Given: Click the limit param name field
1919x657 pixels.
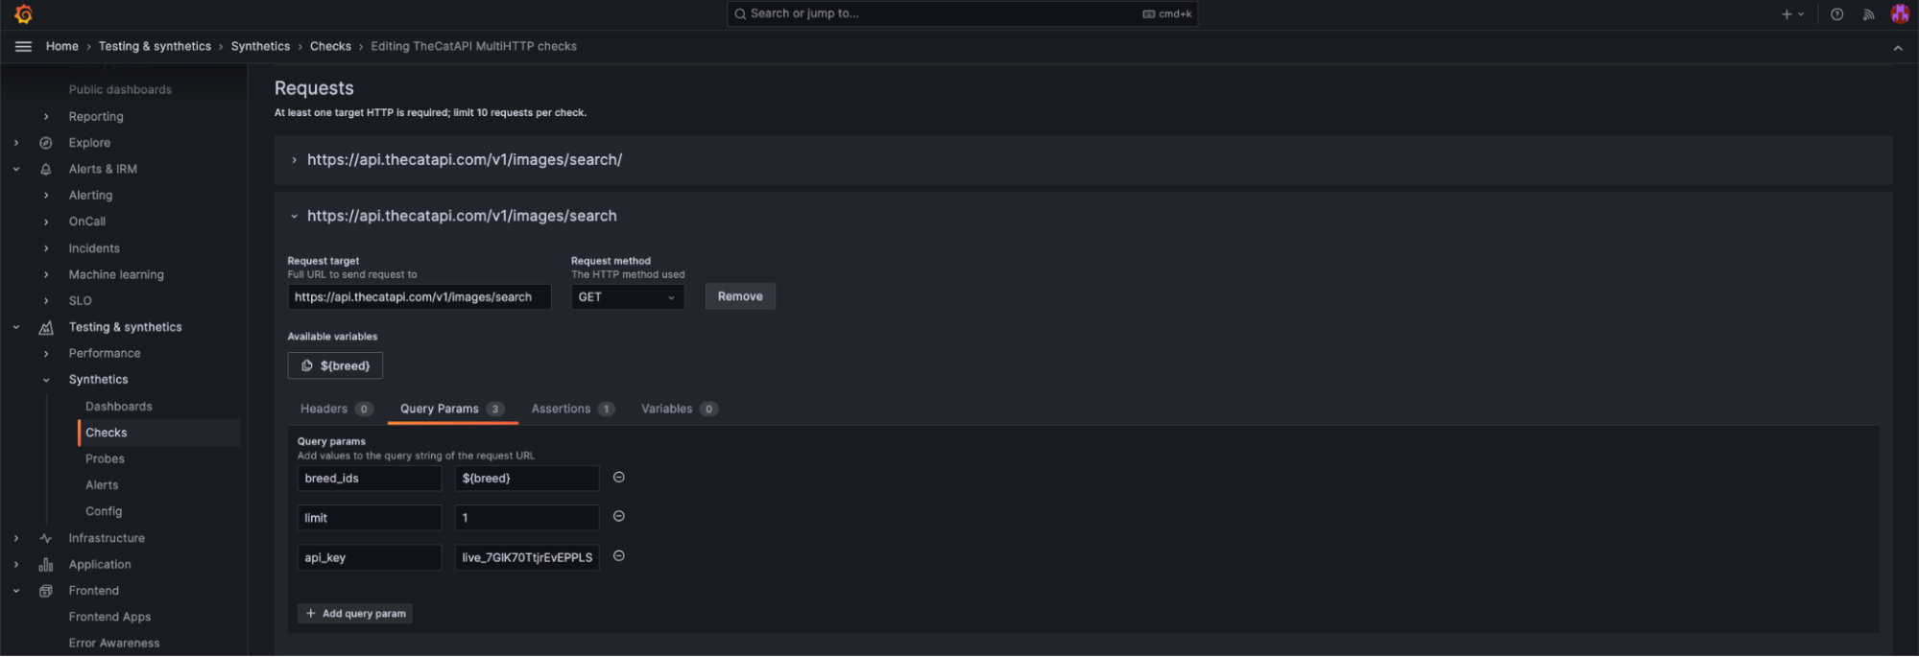Looking at the screenshot, I should pos(370,518).
